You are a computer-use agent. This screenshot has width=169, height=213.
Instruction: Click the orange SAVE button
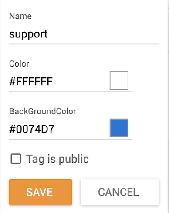(x=41, y=192)
